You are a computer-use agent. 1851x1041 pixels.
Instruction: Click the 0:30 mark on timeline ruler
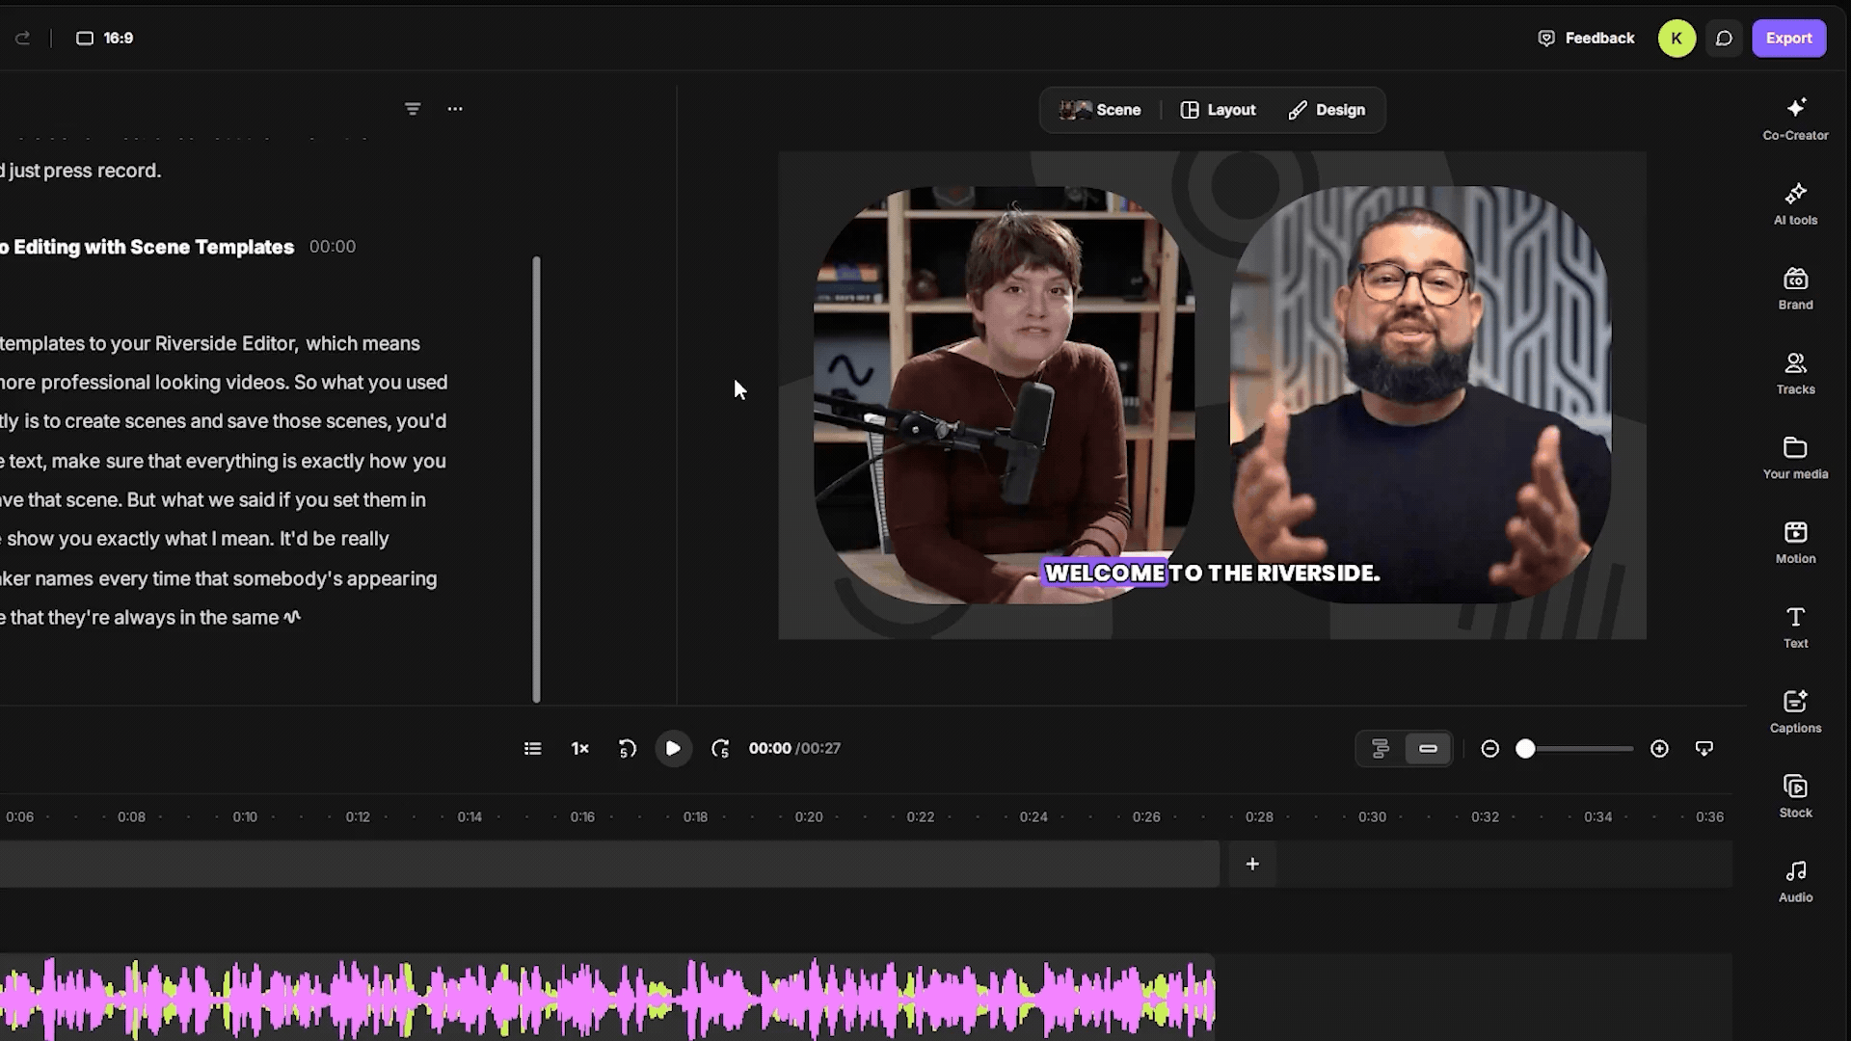1372,817
